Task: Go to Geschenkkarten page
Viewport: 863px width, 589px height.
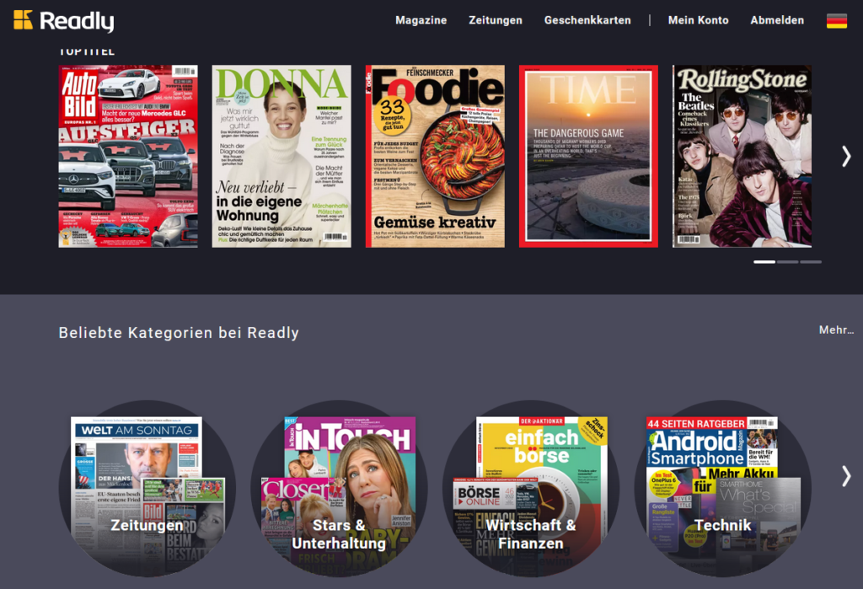Action: tap(587, 20)
